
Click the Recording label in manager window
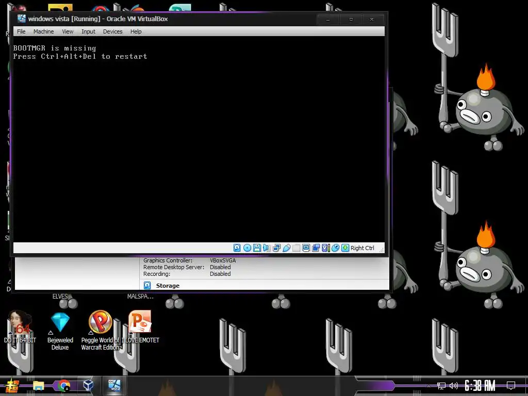click(x=157, y=274)
